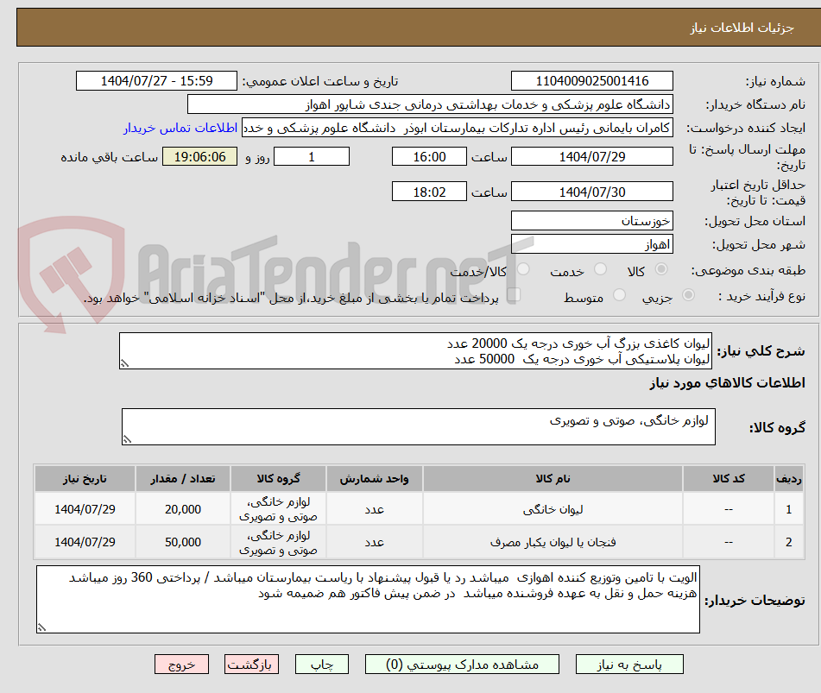Click the خروج button
The height and width of the screenshot is (693, 821).
181,664
